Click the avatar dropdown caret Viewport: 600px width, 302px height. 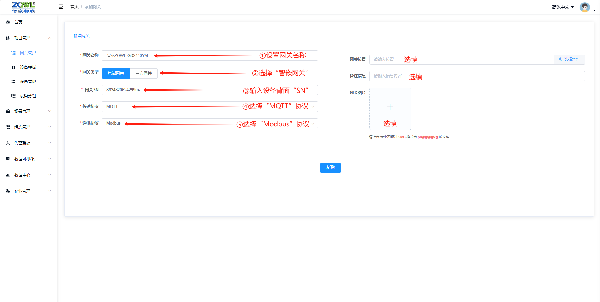click(x=594, y=10)
